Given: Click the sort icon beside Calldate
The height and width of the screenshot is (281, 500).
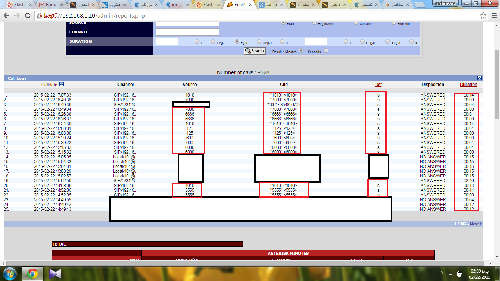Looking at the screenshot, I should tap(61, 85).
